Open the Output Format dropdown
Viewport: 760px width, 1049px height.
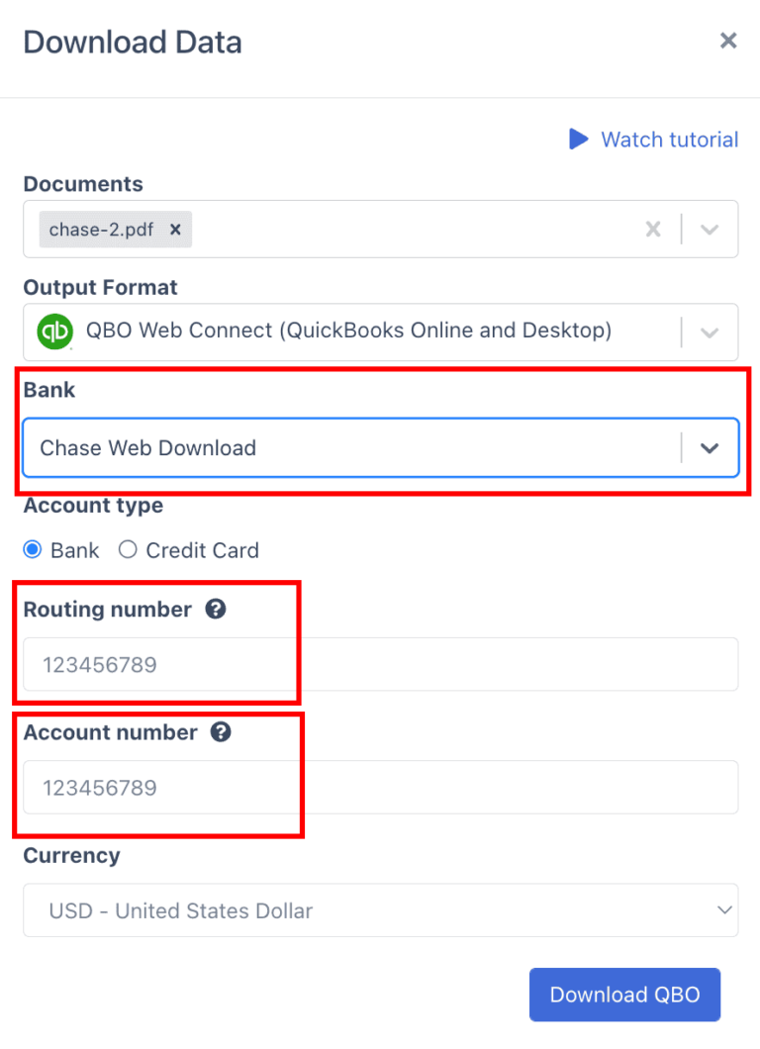coord(381,332)
